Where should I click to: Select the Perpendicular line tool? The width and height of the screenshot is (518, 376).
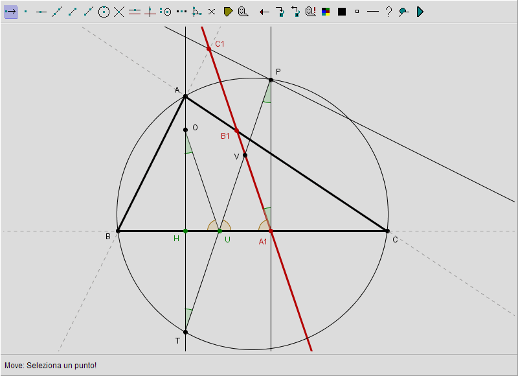click(150, 12)
